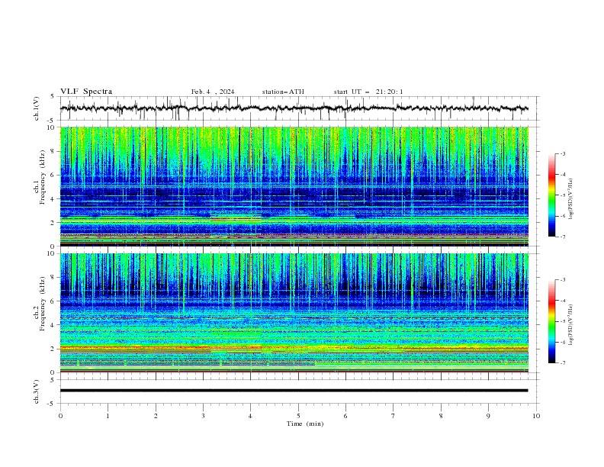
Task: Click inside the ch.1 spectrogram panel
Action: point(294,186)
